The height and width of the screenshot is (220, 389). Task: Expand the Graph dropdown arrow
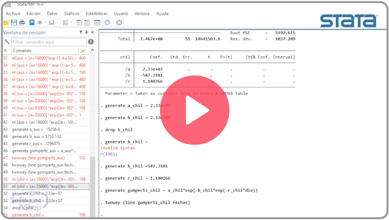coord(58,23)
